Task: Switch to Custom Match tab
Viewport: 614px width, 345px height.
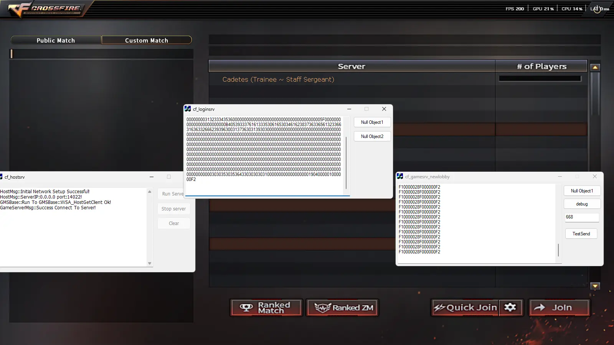Action: pyautogui.click(x=147, y=40)
